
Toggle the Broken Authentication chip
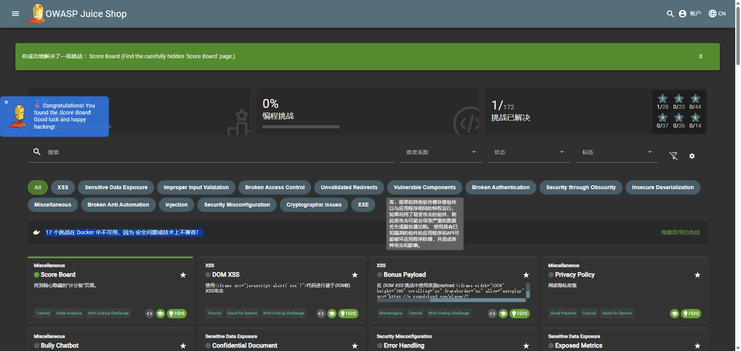(501, 188)
